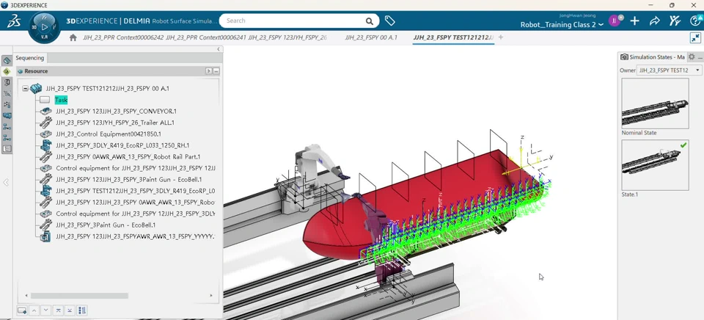Click the Sequencing scrollbar right arrow
Viewport: 704px width, 320px height.
tap(211, 296)
